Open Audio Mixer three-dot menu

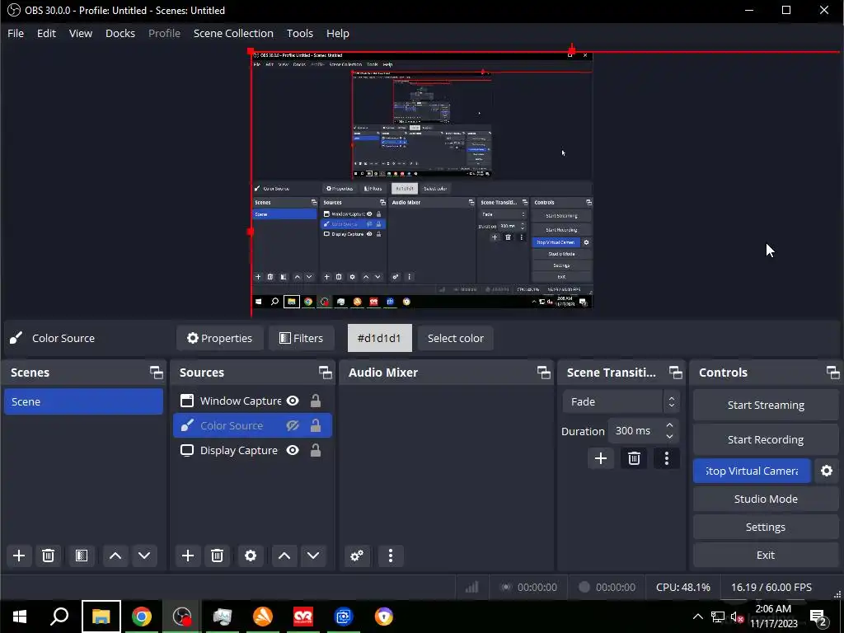[391, 556]
